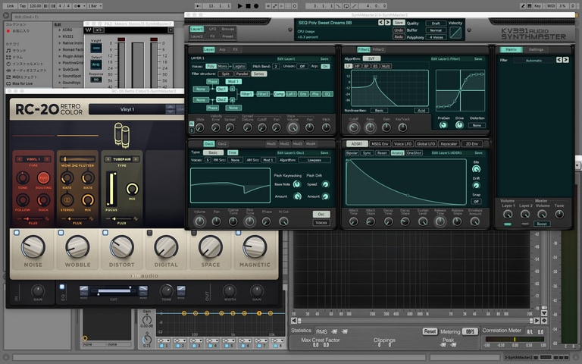Click the tube icon in RC-20 display
This screenshot has width=582, height=364.
(122, 135)
